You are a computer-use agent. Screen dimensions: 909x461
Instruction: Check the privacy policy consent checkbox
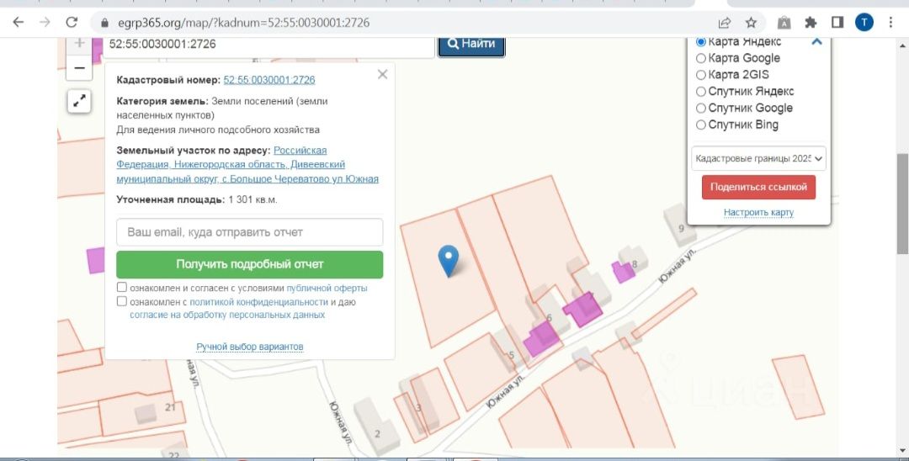click(x=123, y=301)
